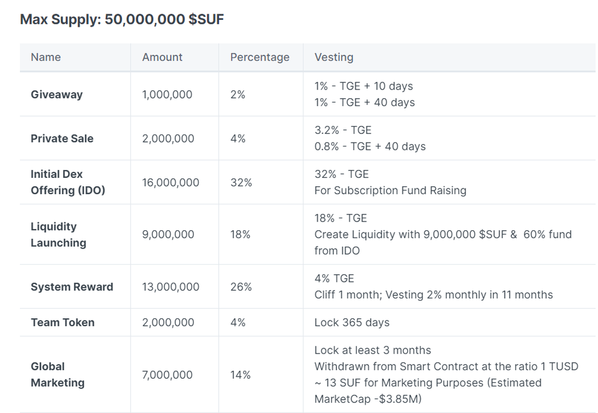Click the Lock at least 3 months text
Screen dimensions: 598x413
point(372,350)
